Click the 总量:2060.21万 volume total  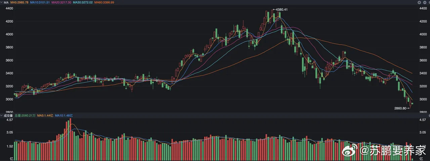[25, 115]
